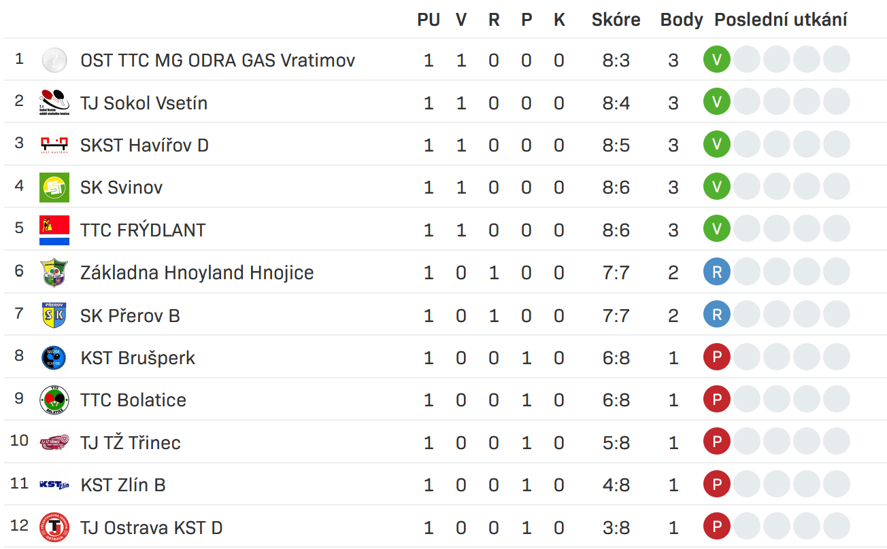Click the green V badge for Vratimov

(716, 60)
